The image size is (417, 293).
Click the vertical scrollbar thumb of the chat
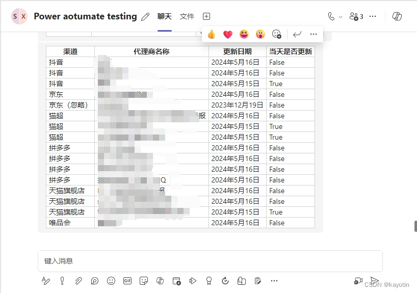point(415,226)
